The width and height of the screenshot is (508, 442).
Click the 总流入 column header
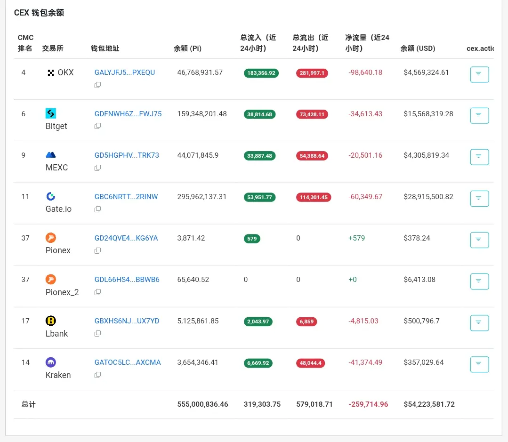point(258,43)
